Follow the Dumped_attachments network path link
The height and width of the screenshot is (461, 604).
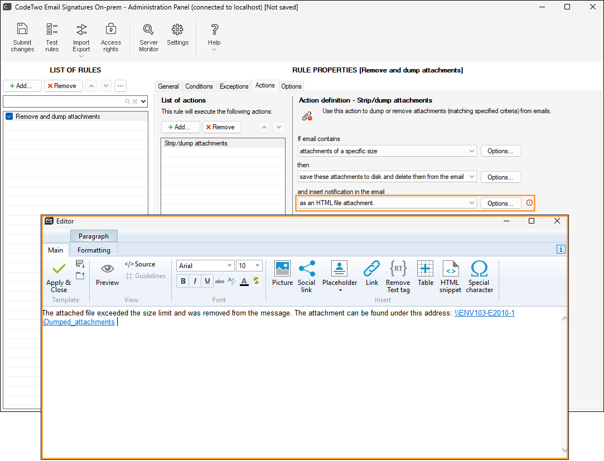(x=79, y=322)
